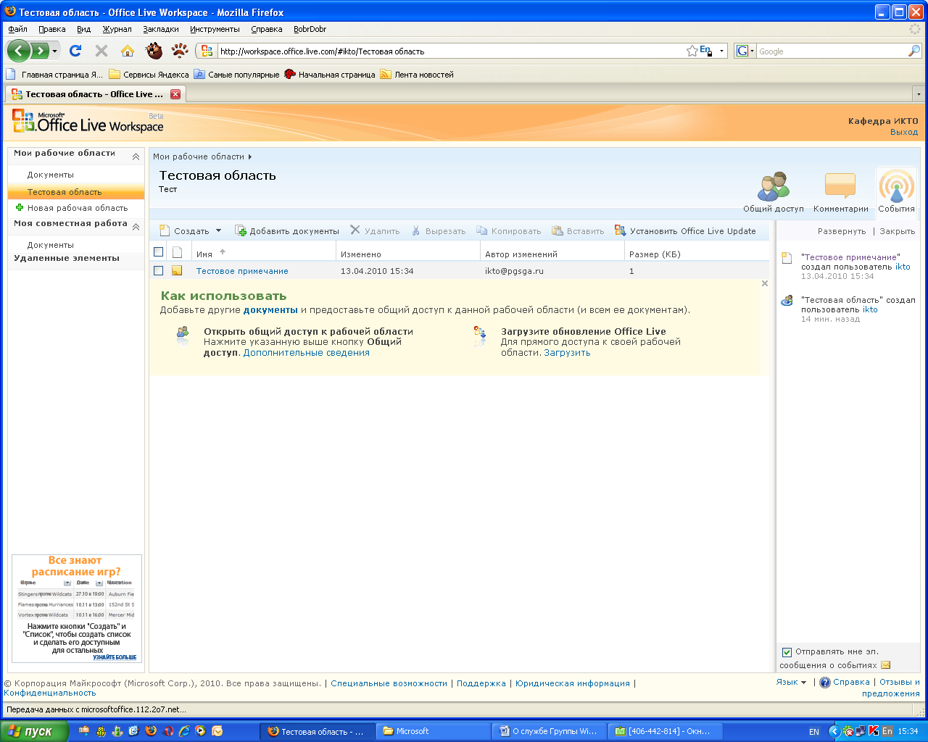
Task: Click the Stop loading X icon
Action: 101,51
